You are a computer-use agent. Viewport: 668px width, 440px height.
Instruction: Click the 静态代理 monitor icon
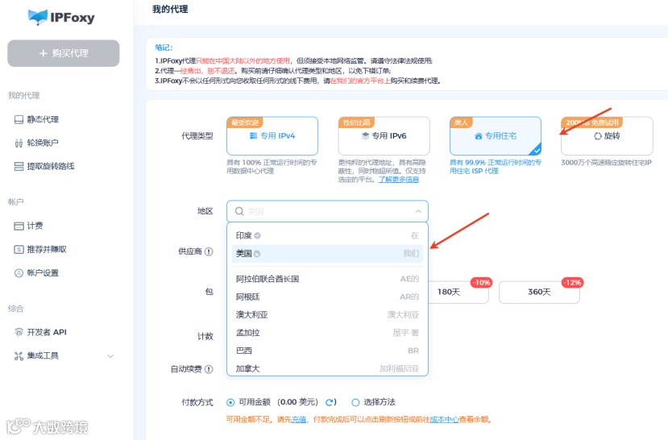[x=19, y=119]
